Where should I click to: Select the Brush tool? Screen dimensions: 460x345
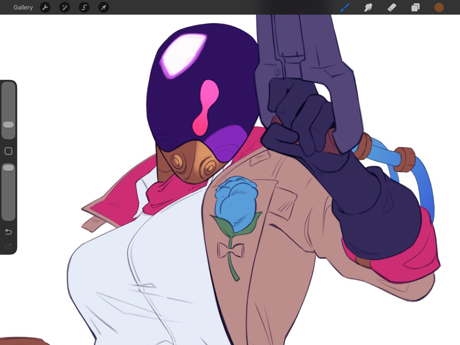[x=345, y=7]
